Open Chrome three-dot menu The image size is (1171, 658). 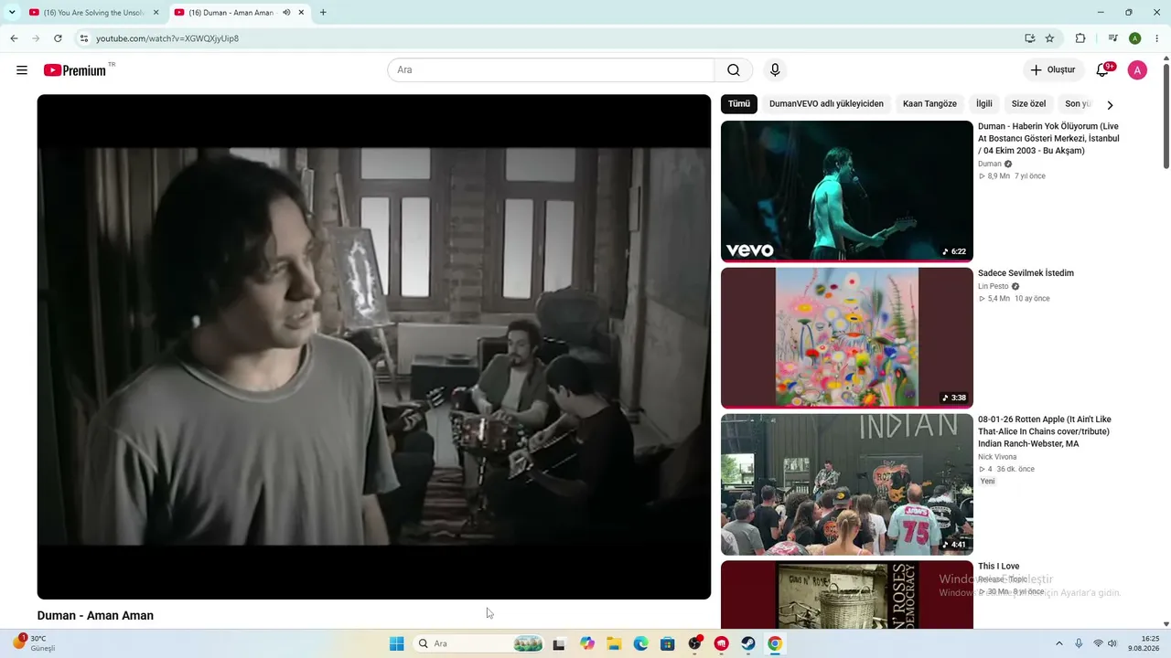(x=1157, y=38)
